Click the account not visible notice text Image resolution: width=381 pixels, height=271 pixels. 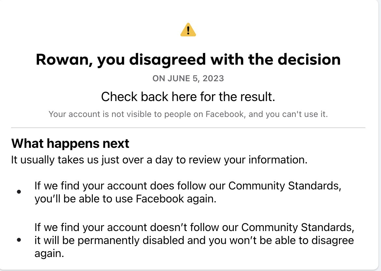pyautogui.click(x=188, y=114)
